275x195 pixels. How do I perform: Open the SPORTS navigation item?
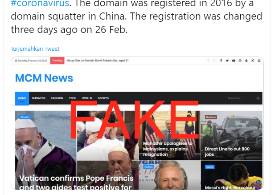(103, 98)
